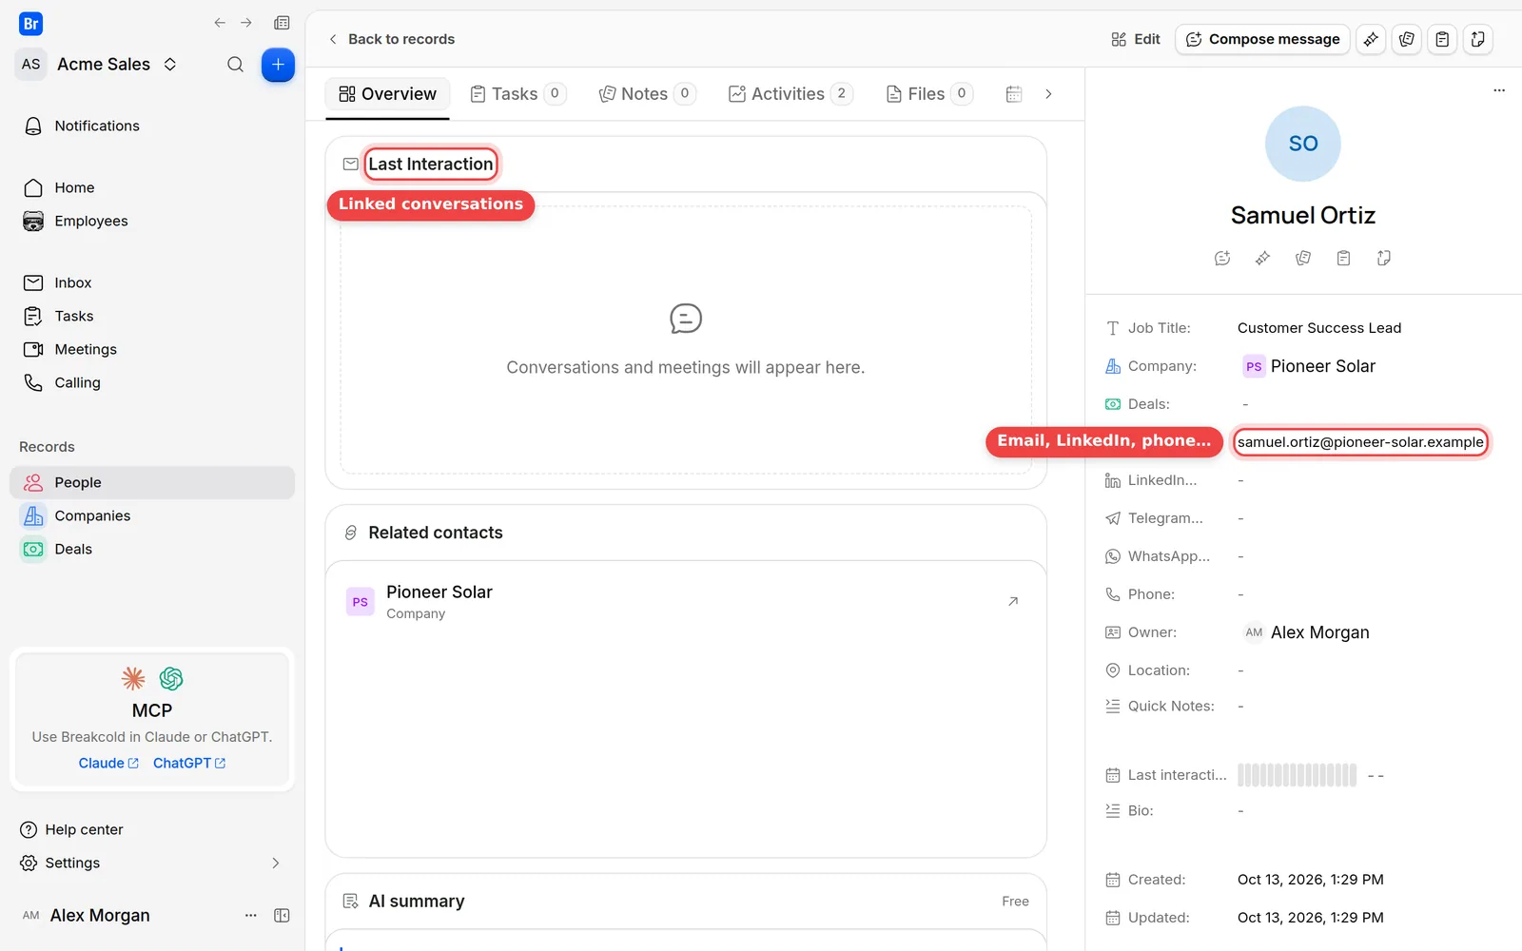Open Calling in the sidebar
1522x951 pixels.
(152, 382)
